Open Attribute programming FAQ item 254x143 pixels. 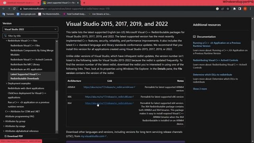pos(19,116)
